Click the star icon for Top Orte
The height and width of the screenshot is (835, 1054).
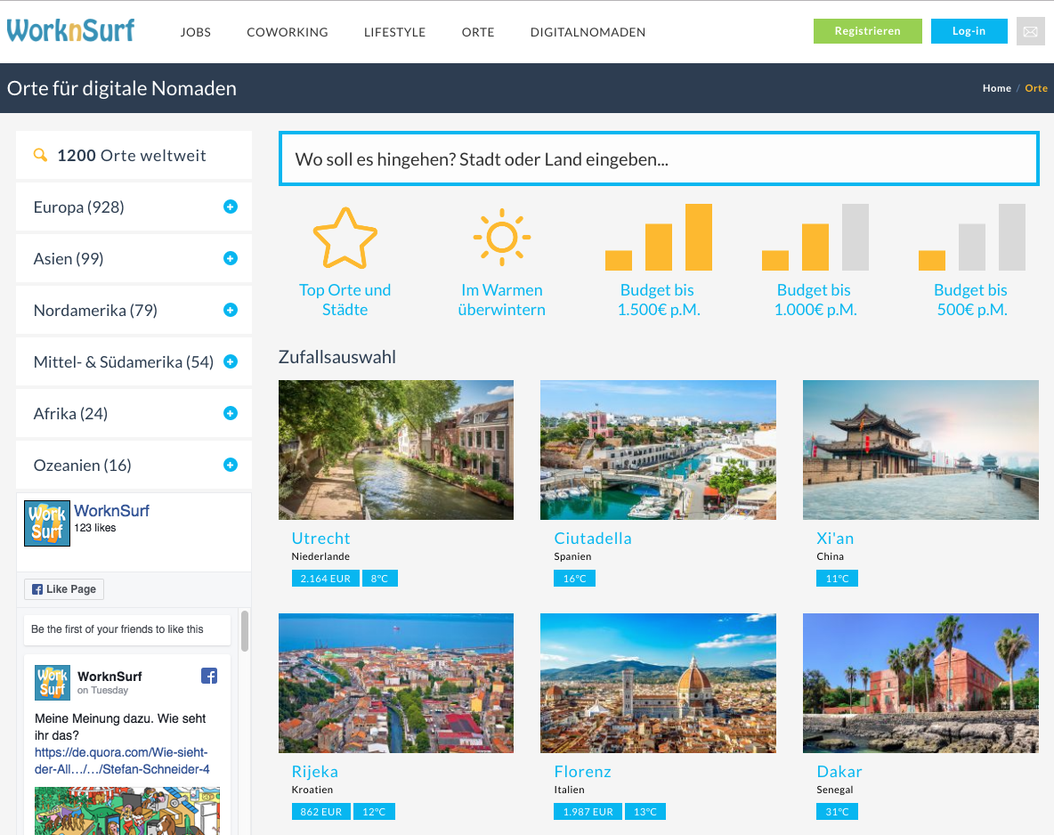pyautogui.click(x=345, y=238)
